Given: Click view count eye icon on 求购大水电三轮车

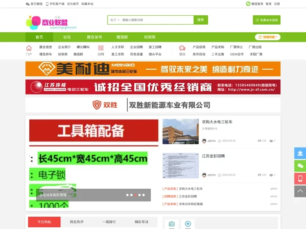Looking at the screenshot, I should pos(259,141).
